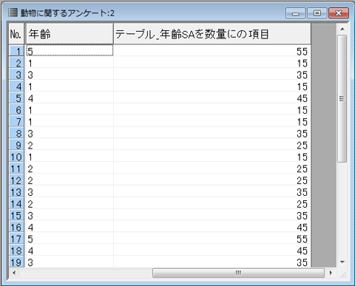Click the value 45 cell in row 16
The height and width of the screenshot is (286, 355).
pyautogui.click(x=212, y=228)
